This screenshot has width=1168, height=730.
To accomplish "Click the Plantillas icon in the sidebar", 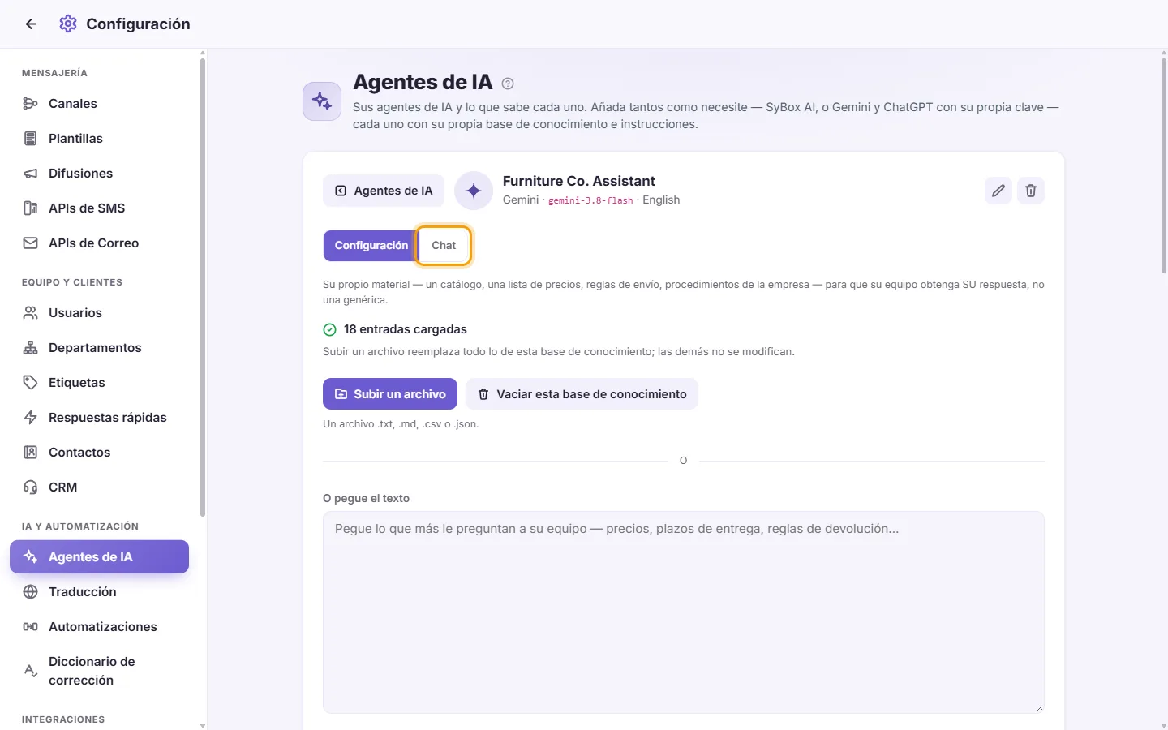I will tap(31, 139).
